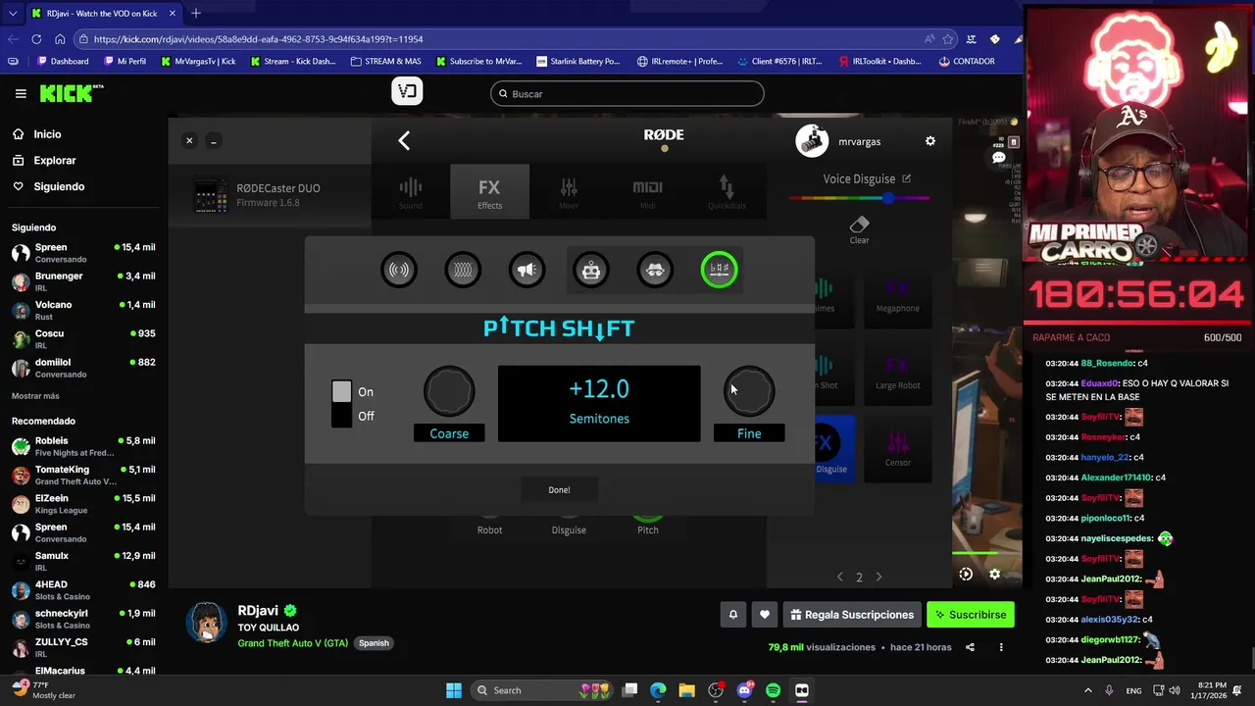Click the share icon near video info
Image resolution: width=1255 pixels, height=706 pixels.
[x=970, y=647]
